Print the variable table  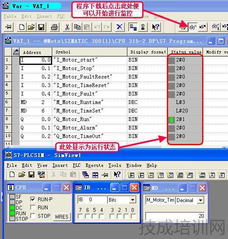(x=54, y=27)
